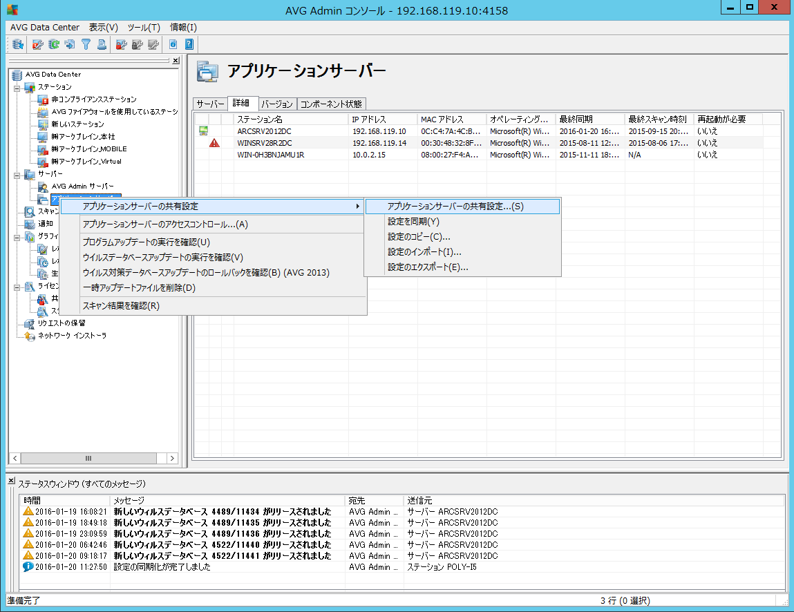Click the blue info icon on 設定の同期化 message
The width and height of the screenshot is (794, 612).
point(28,567)
